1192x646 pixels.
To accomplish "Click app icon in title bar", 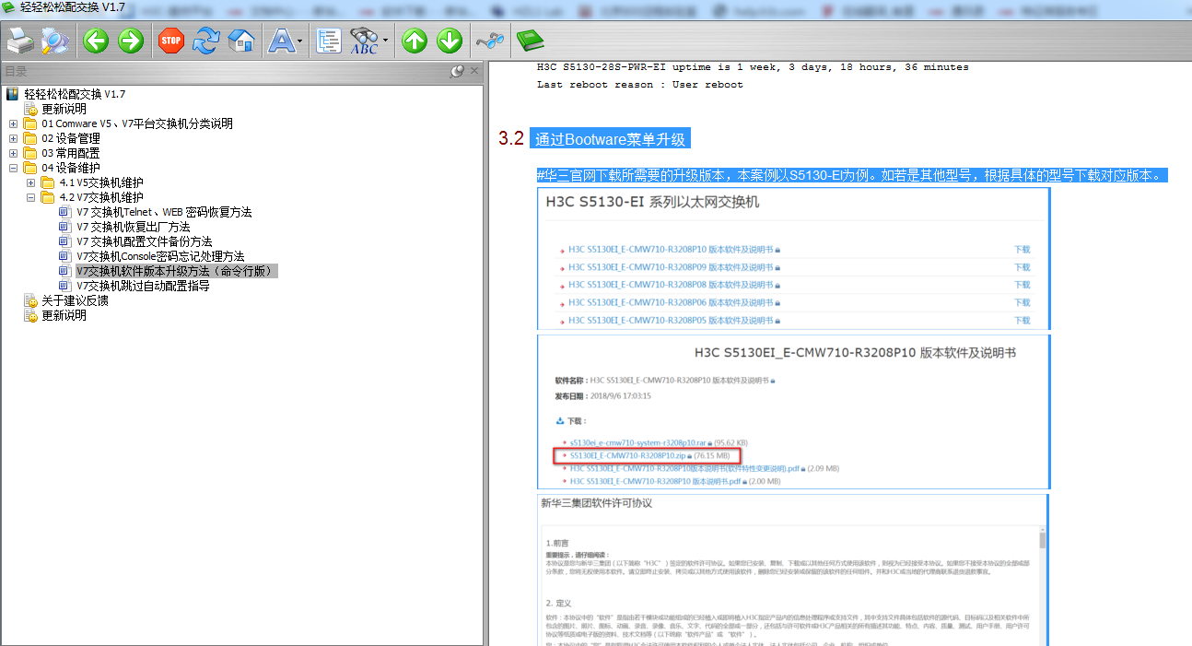I will (x=8, y=7).
